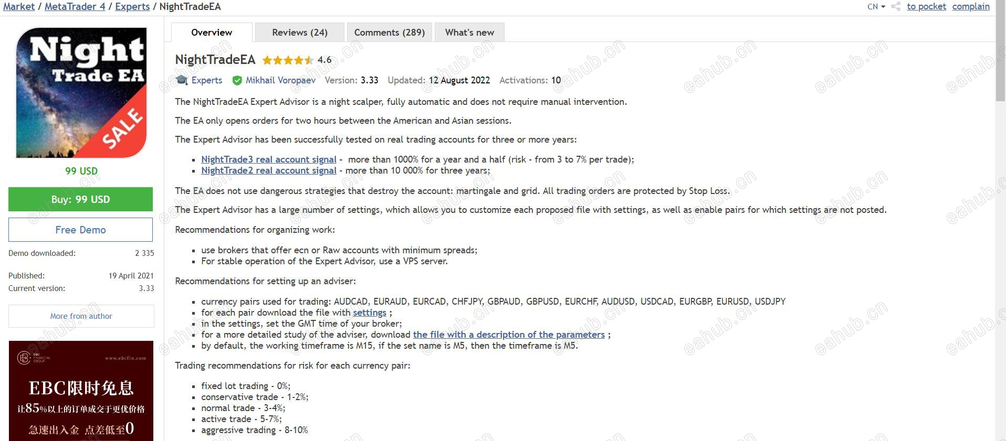The height and width of the screenshot is (441, 1006).
Task: Switch to the Reviews (24) tab
Action: point(299,33)
